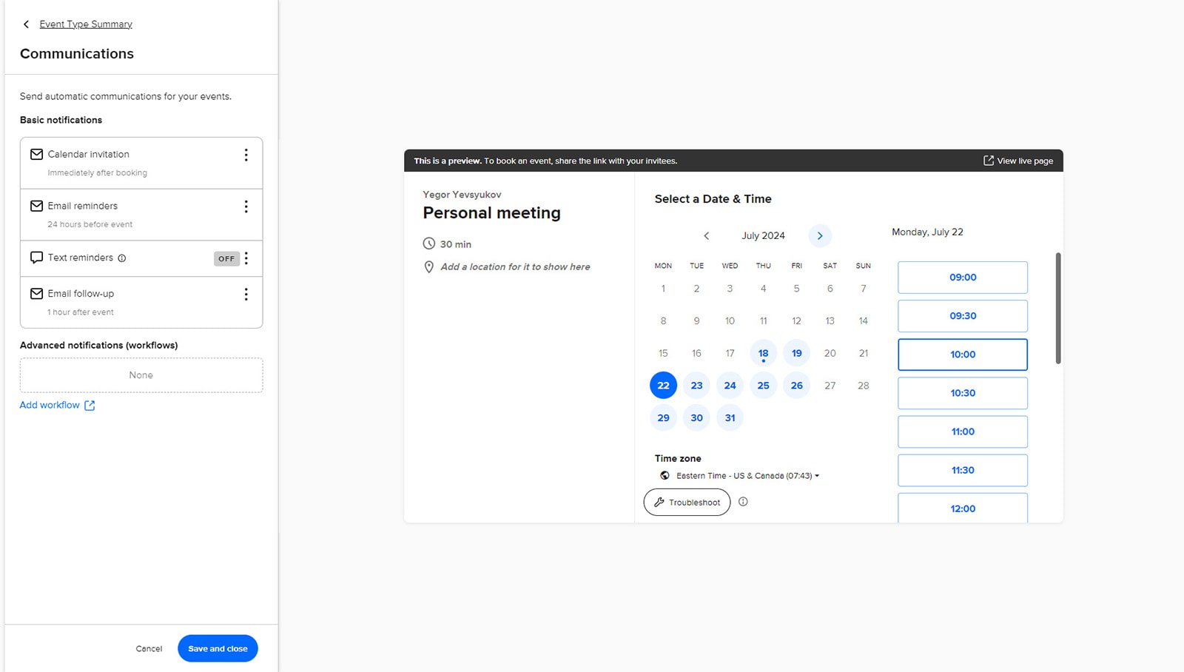Click the Email reminders row label

(x=83, y=206)
